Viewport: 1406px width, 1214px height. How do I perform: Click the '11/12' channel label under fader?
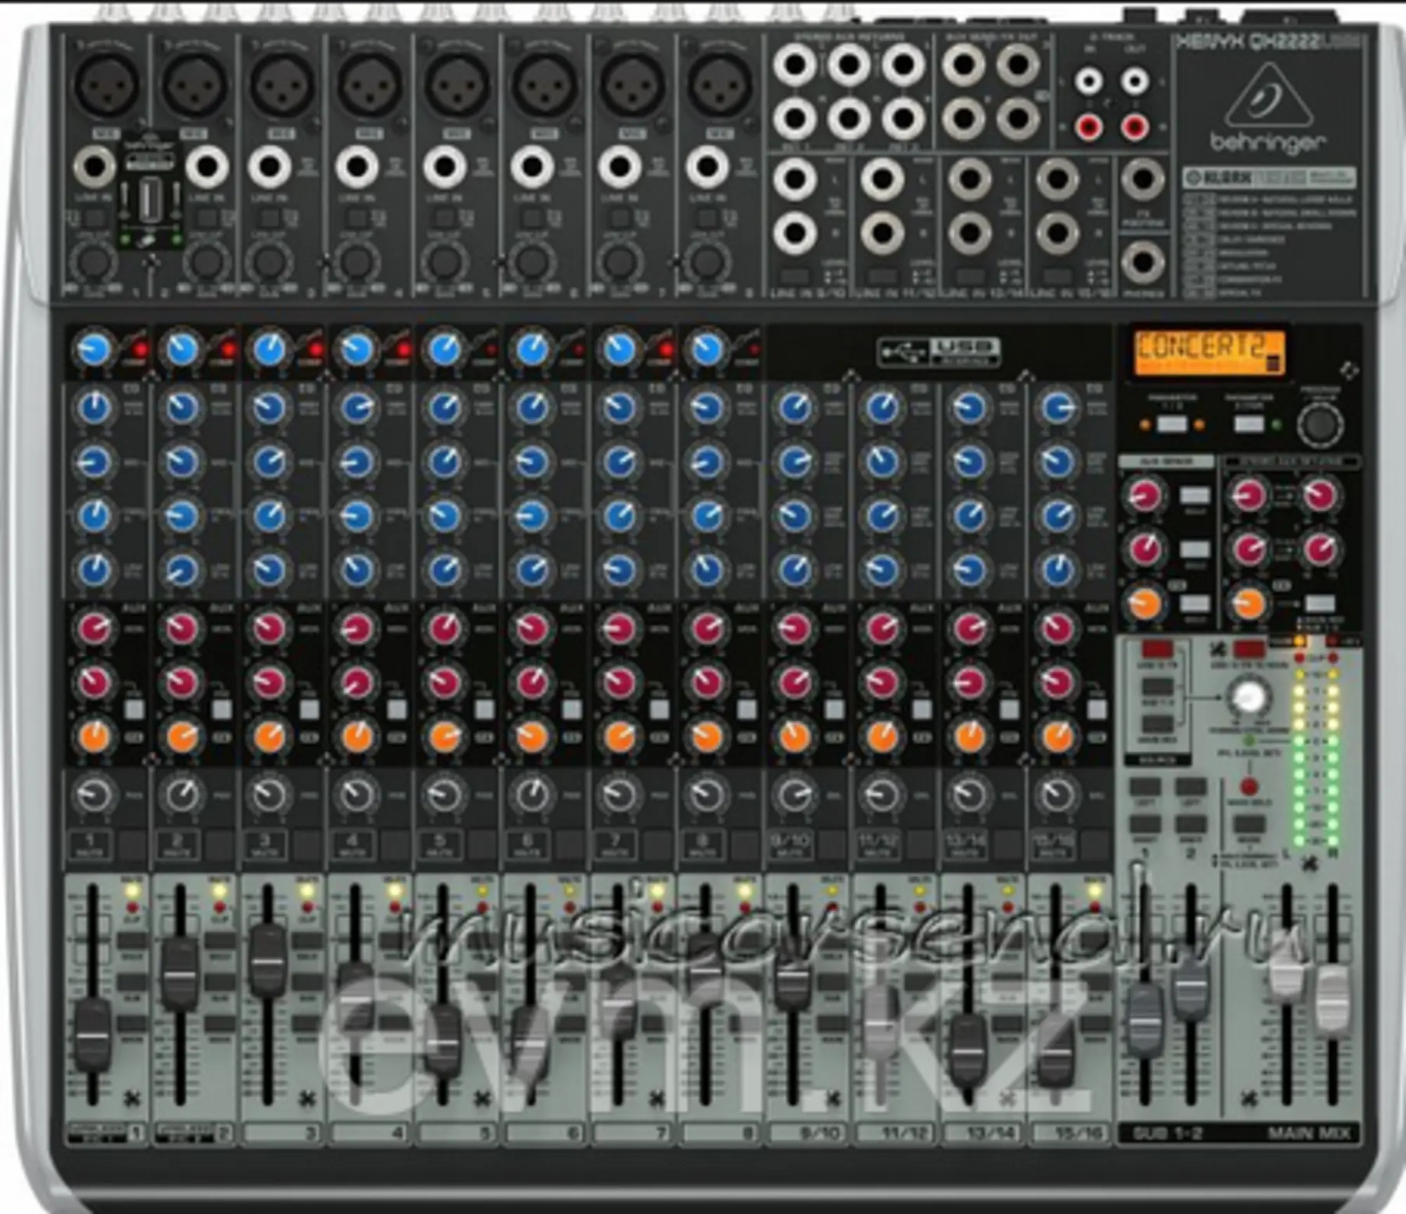(907, 1133)
